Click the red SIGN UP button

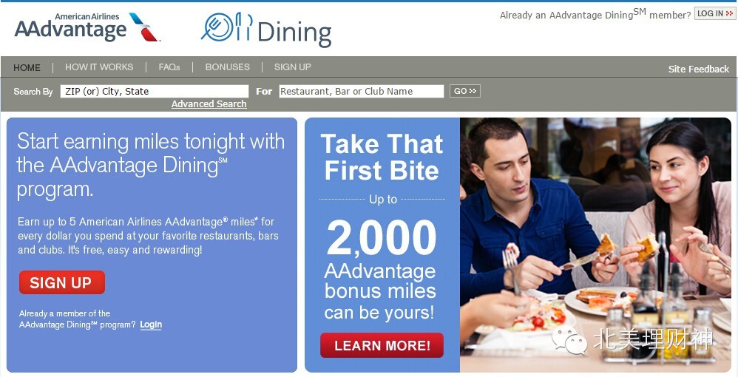(62, 282)
